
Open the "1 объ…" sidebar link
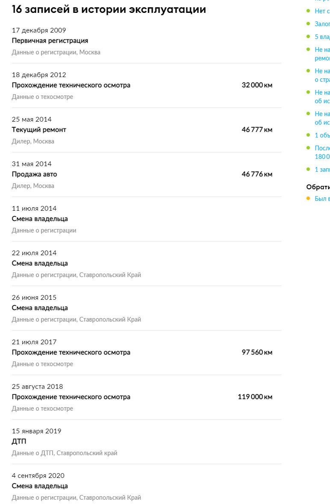(322, 135)
